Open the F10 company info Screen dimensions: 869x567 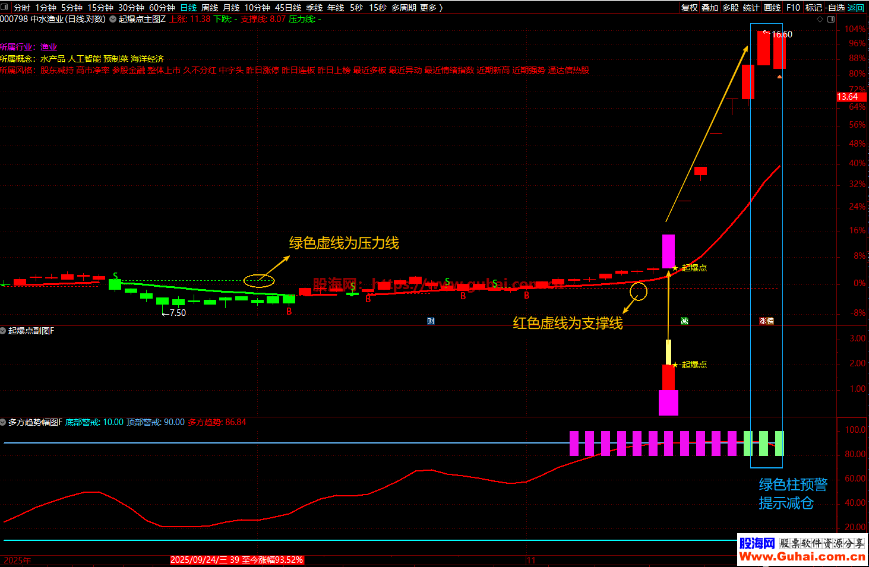coord(793,8)
